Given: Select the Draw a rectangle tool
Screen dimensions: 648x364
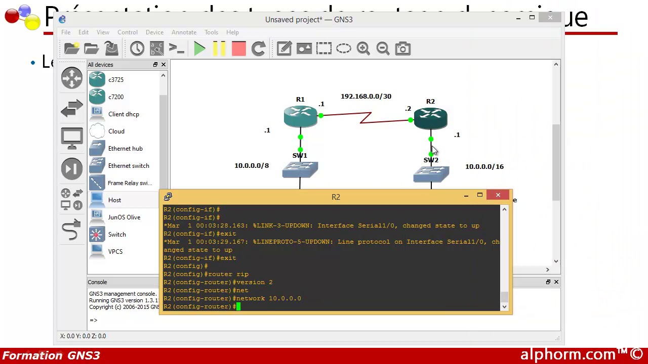Looking at the screenshot, I should point(323,49).
